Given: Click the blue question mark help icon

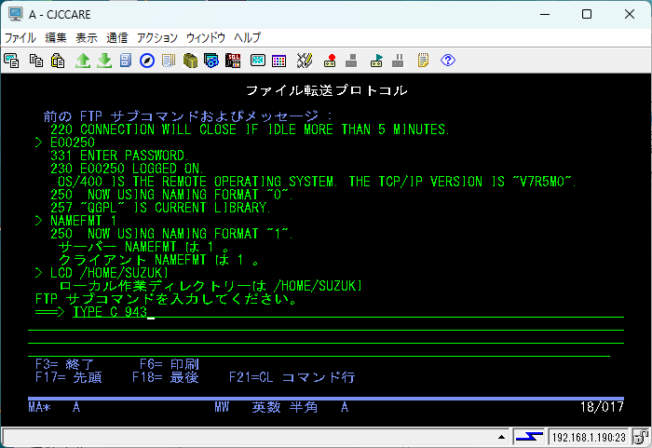Looking at the screenshot, I should coord(448,61).
